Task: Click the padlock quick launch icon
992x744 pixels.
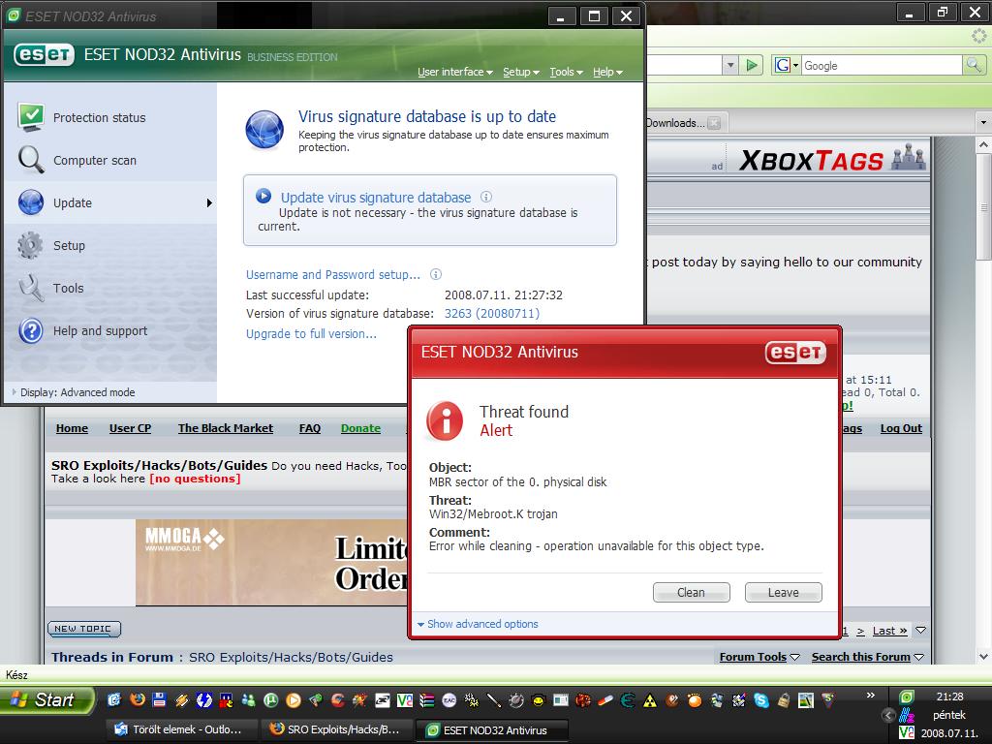Action: (x=783, y=699)
